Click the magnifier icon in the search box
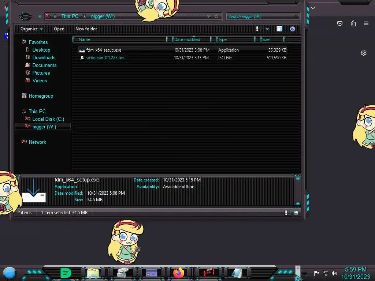This screenshot has height=281, width=375. coord(296,16)
